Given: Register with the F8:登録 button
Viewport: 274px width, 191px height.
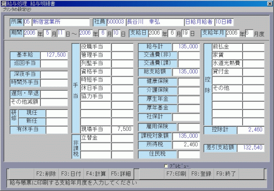Looking at the screenshot, I should 201,174.
